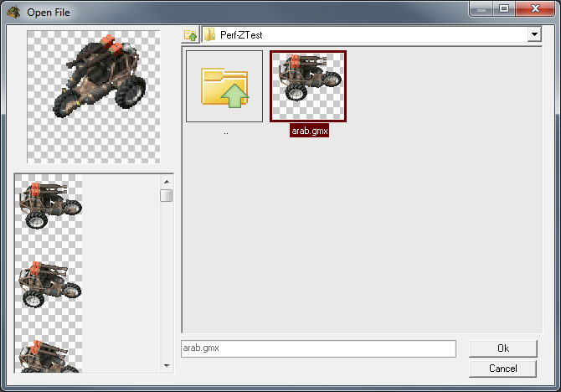The image size is (561, 392).
Task: Select the second buggy frame in the list
Action: coord(49,284)
